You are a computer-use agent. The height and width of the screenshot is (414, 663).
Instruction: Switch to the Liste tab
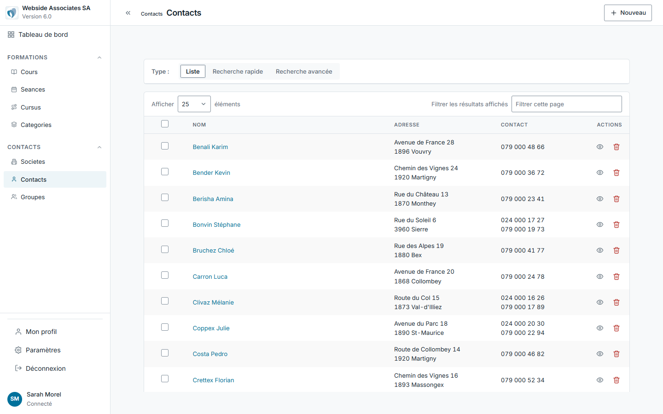pyautogui.click(x=193, y=71)
